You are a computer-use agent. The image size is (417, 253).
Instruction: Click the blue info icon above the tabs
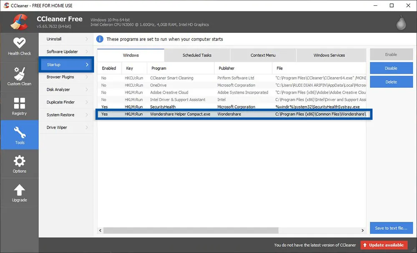(x=99, y=39)
